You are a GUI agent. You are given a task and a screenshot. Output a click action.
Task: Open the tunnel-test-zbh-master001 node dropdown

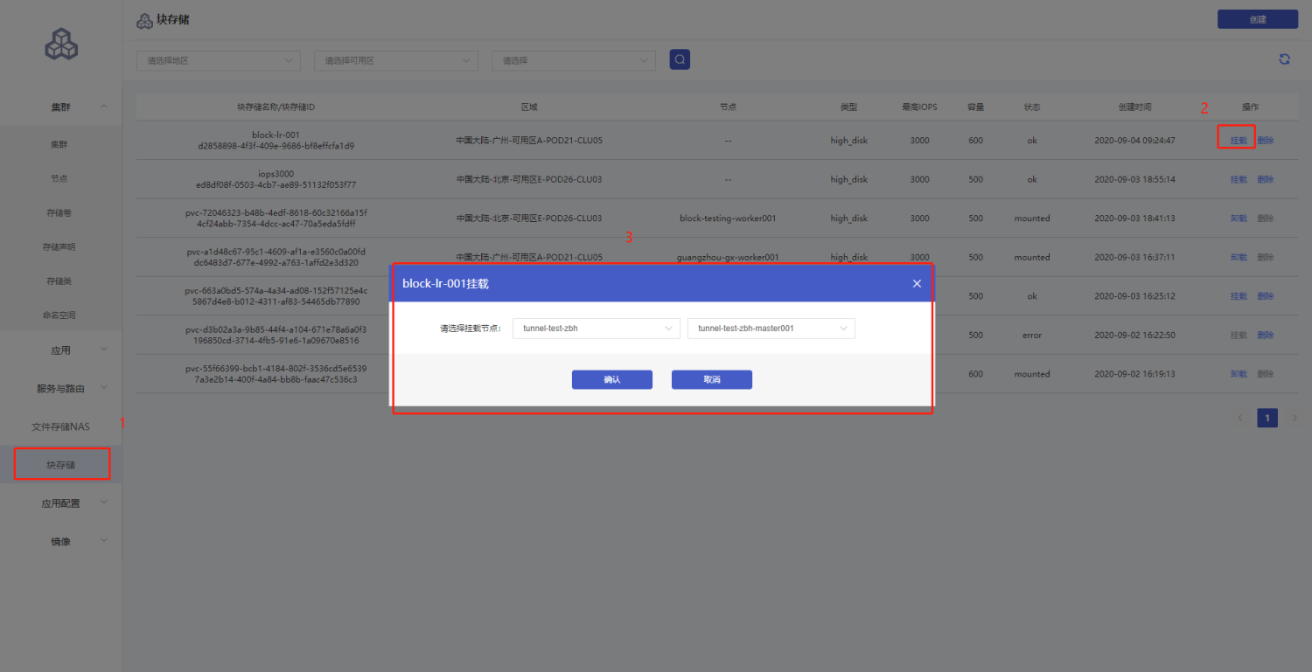[x=771, y=329]
